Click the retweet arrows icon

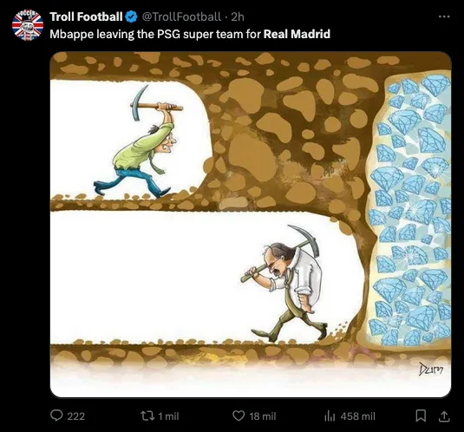[x=147, y=416]
